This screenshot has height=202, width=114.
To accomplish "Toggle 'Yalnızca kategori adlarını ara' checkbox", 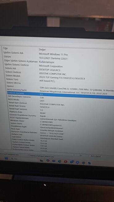I will click(x=29, y=156).
